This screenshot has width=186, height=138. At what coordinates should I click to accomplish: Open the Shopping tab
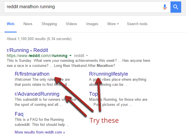click(x=49, y=24)
